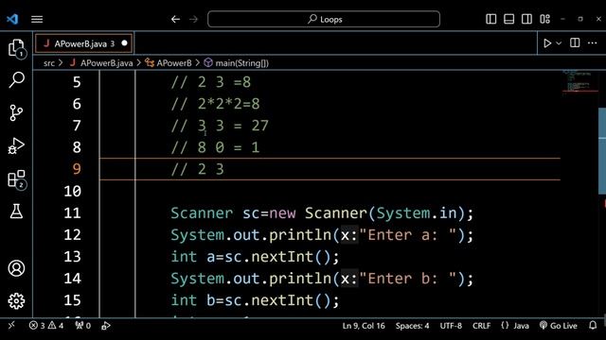The height and width of the screenshot is (340, 606).
Task: Open the Accounts icon in the activity bar
Action: 16,268
